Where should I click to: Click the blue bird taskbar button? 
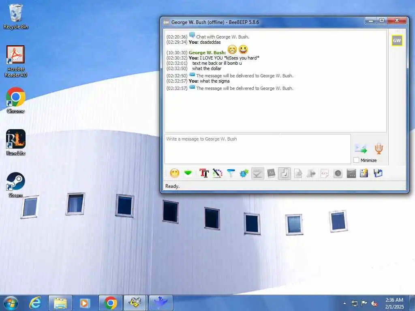coord(160,303)
